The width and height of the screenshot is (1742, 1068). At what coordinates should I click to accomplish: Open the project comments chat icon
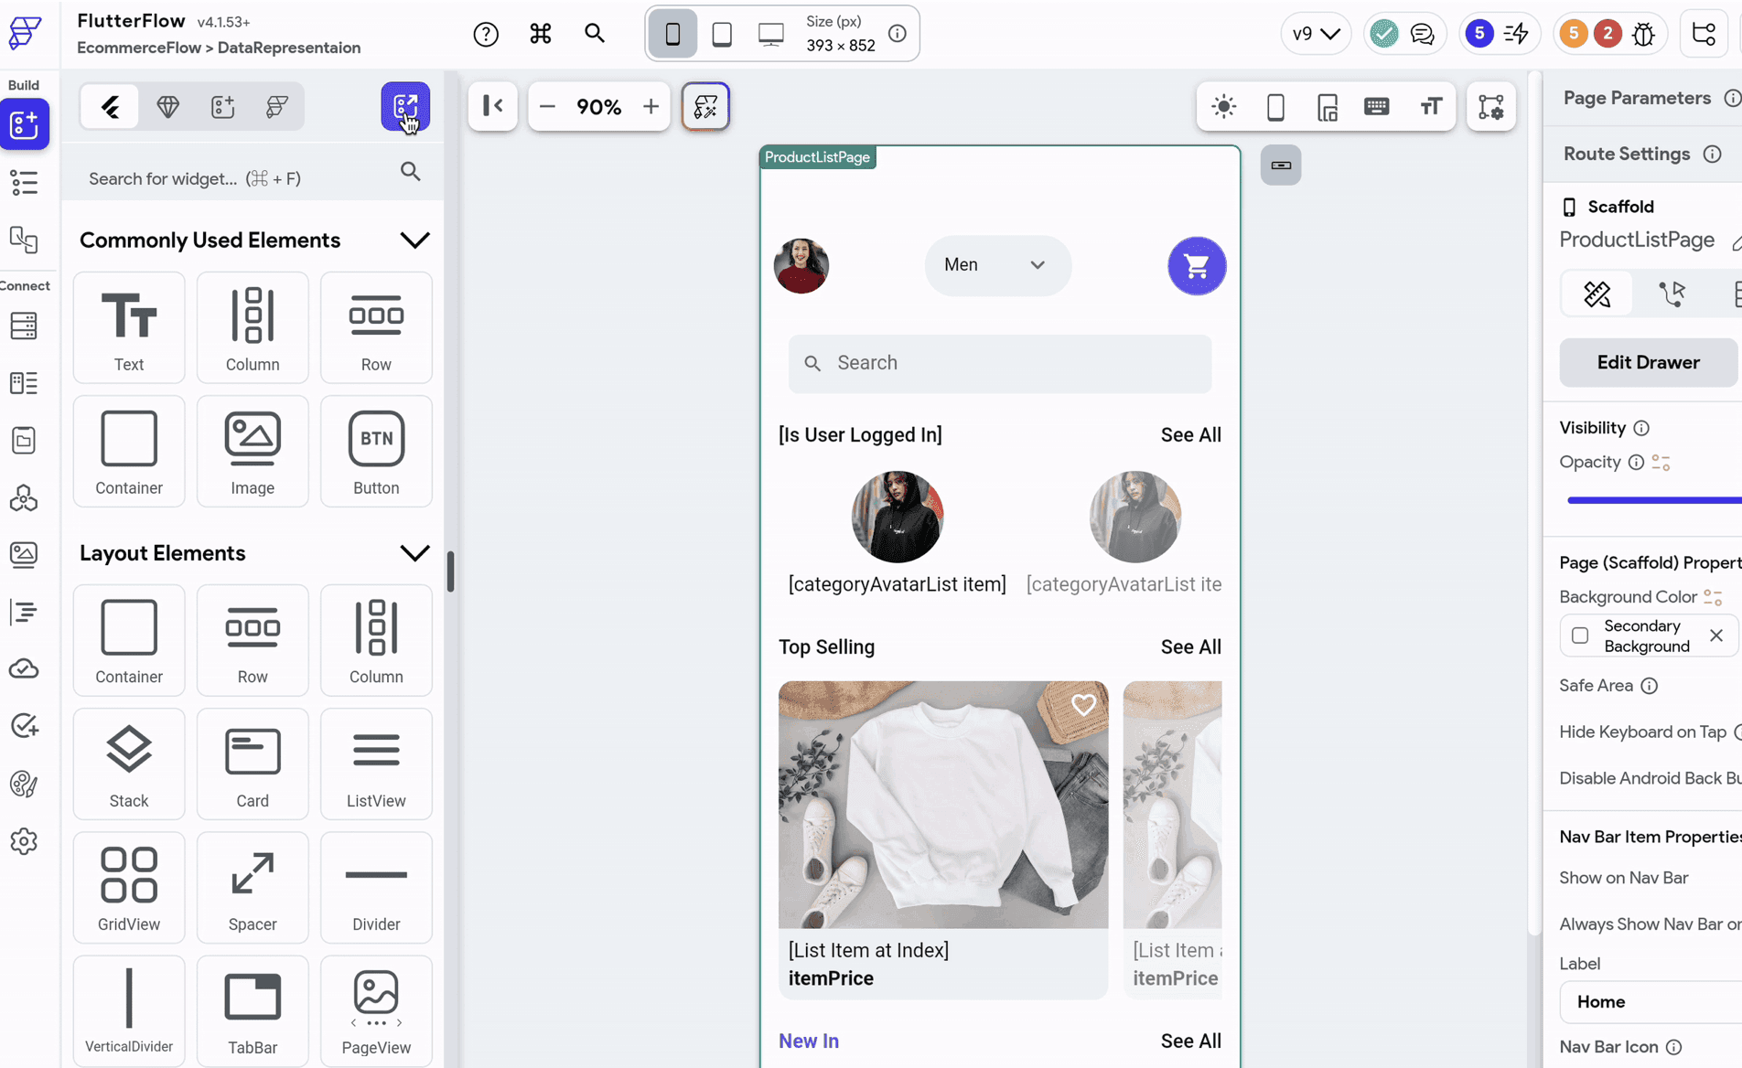point(1422,34)
